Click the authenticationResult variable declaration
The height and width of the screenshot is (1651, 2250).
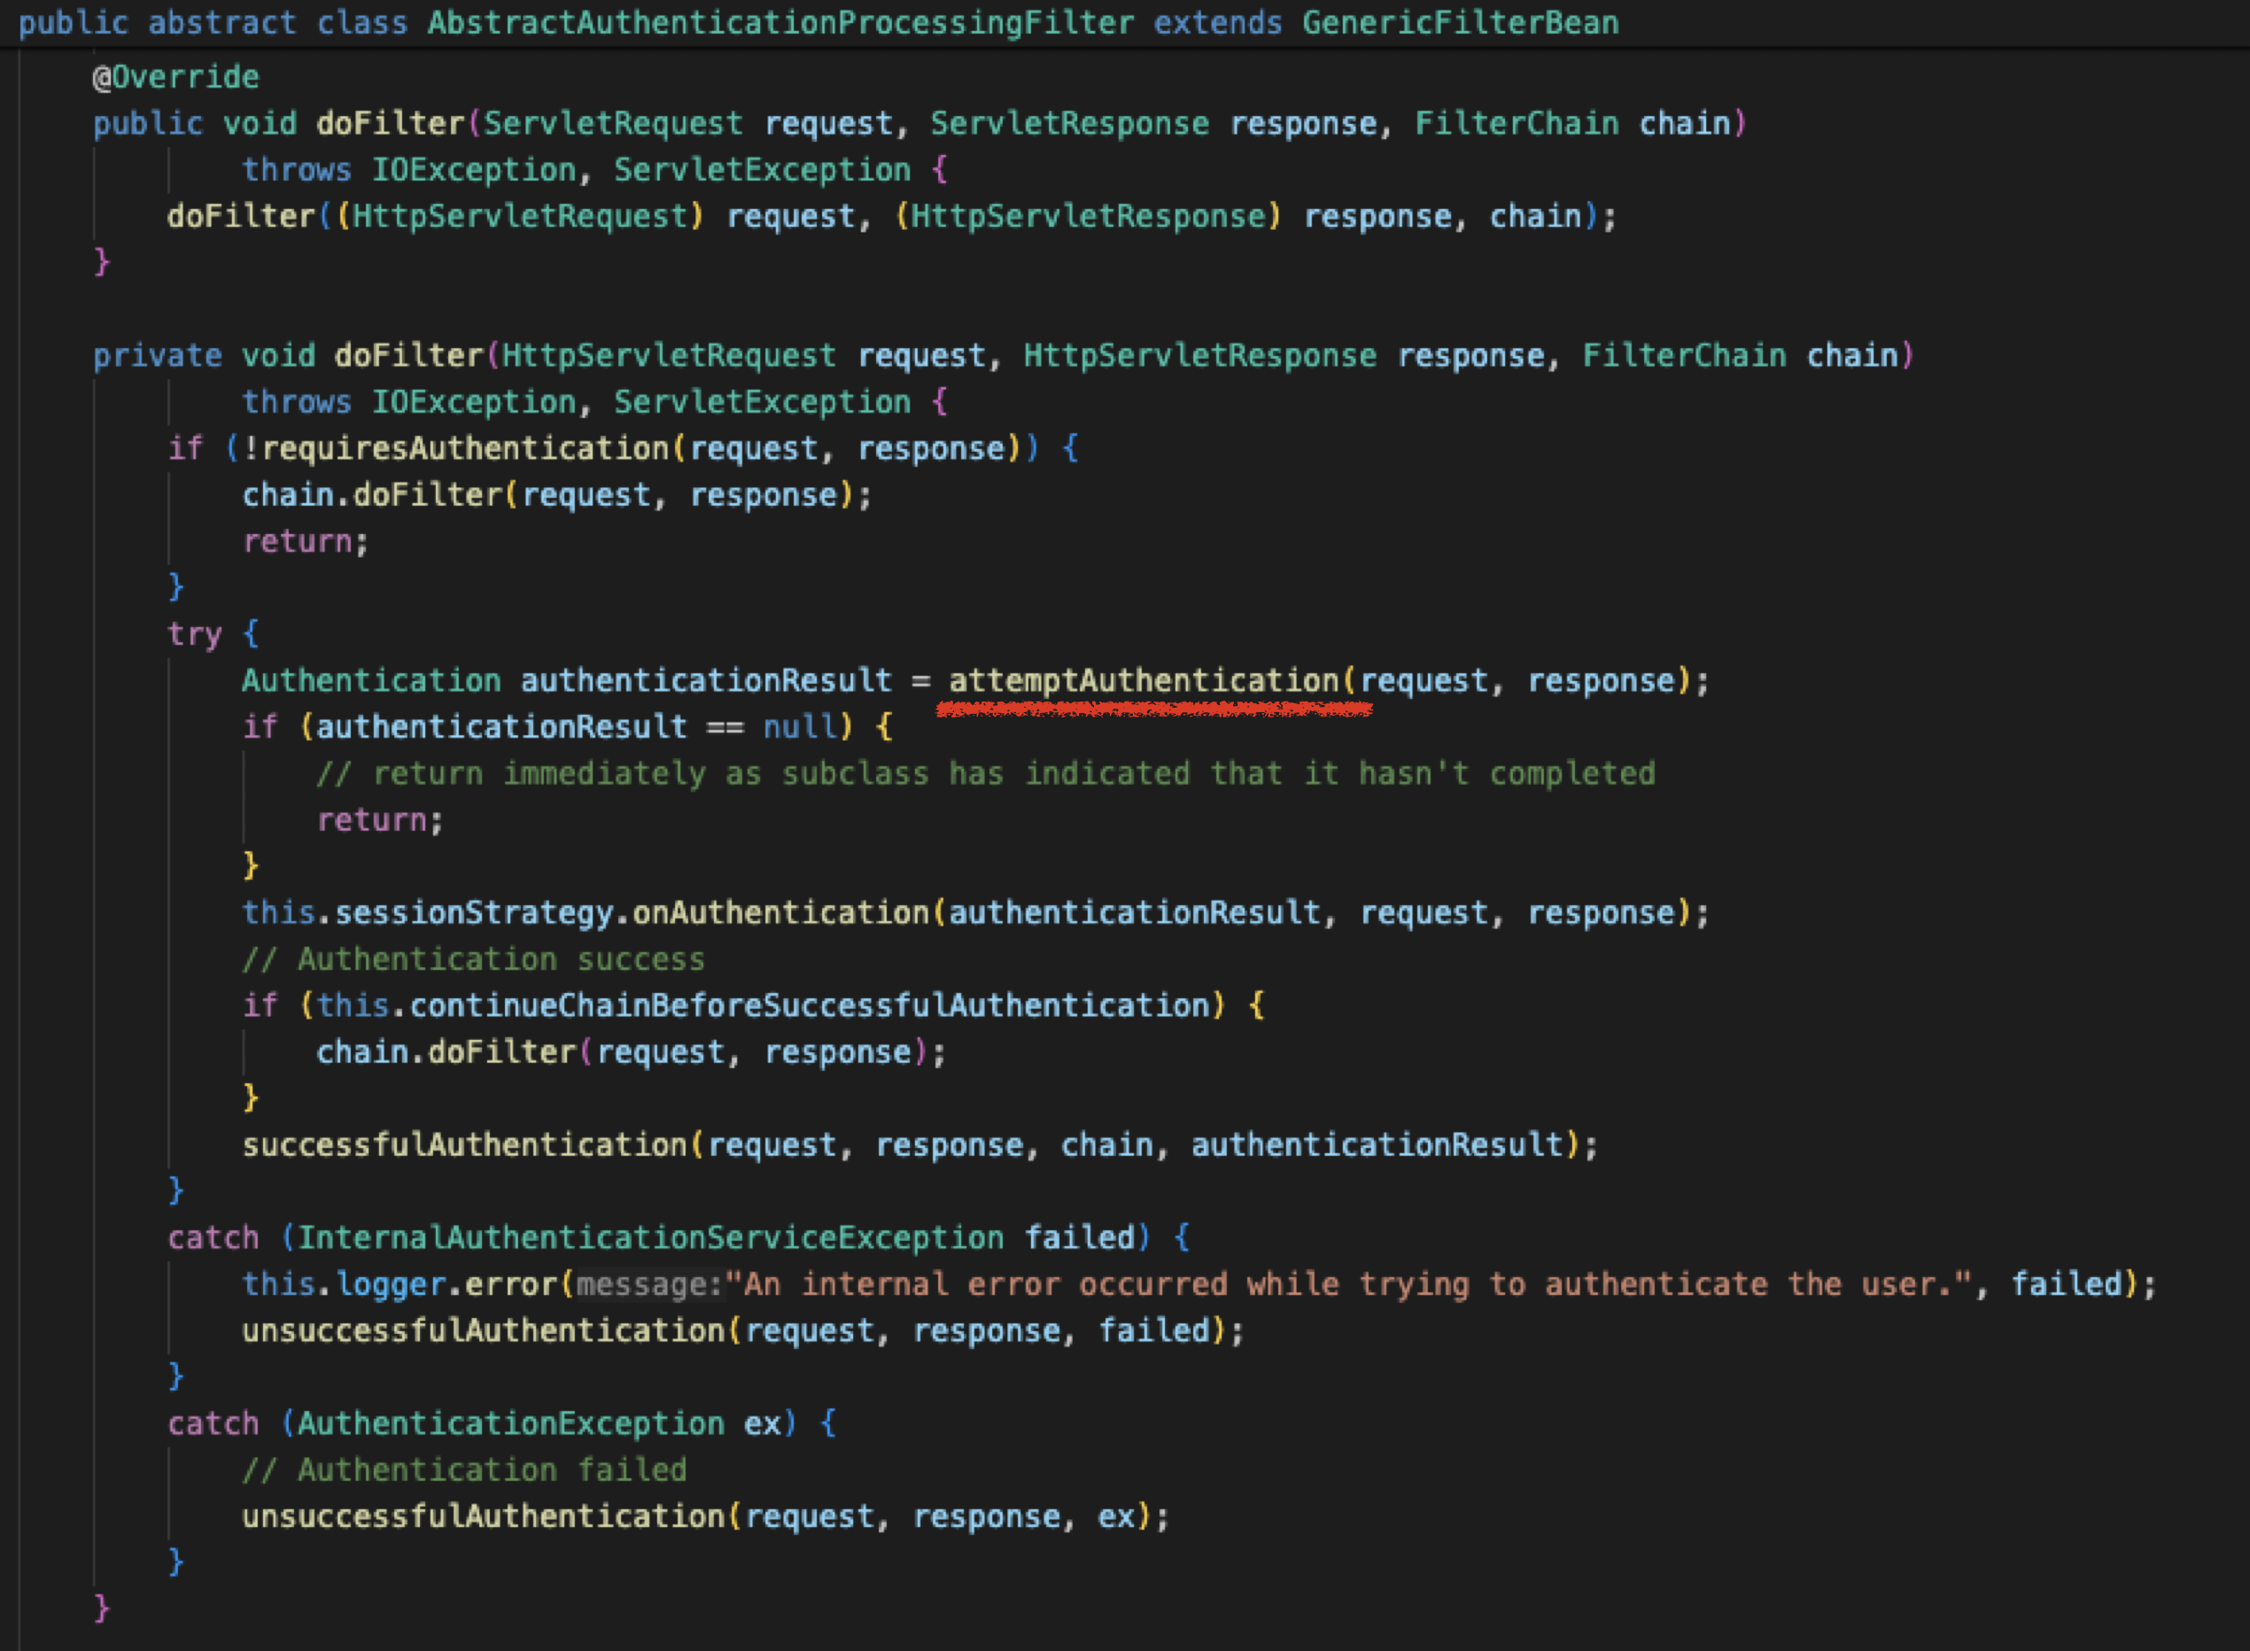[706, 680]
